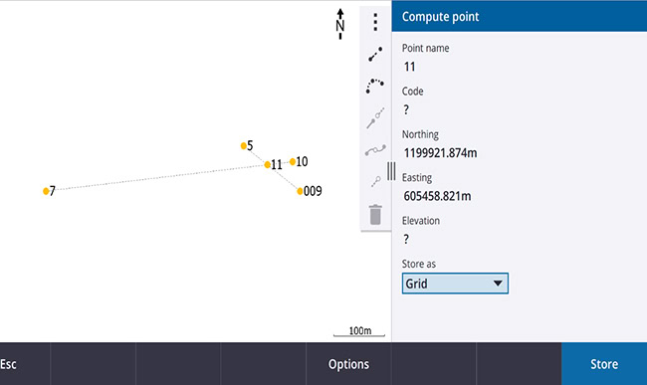Click the north arrow indicator

click(x=340, y=24)
